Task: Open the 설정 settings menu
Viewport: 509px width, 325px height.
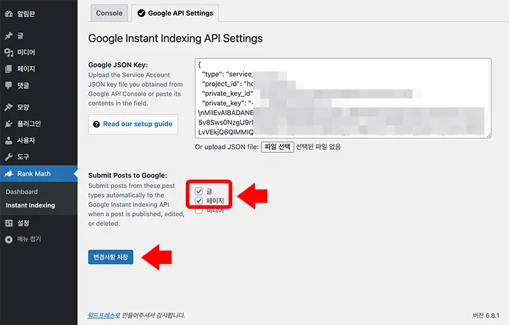Action: point(39,223)
